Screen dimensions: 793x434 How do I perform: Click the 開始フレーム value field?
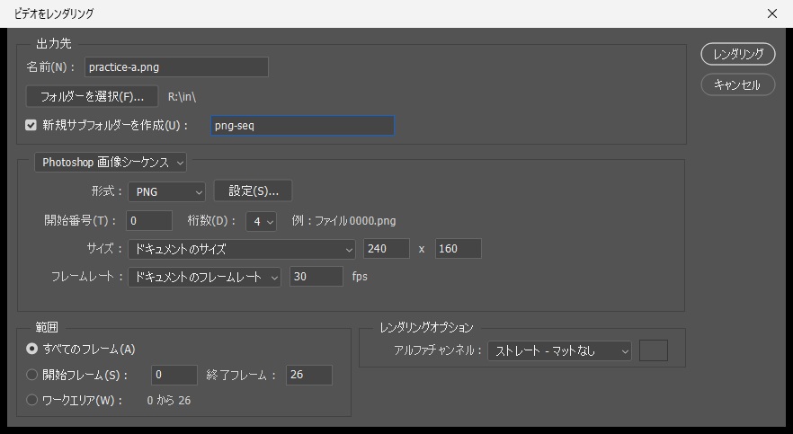pyautogui.click(x=174, y=375)
